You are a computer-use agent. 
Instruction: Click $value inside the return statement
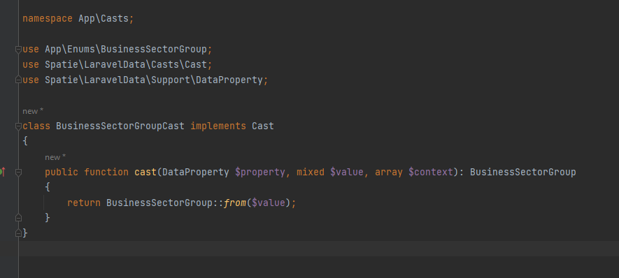(x=269, y=203)
